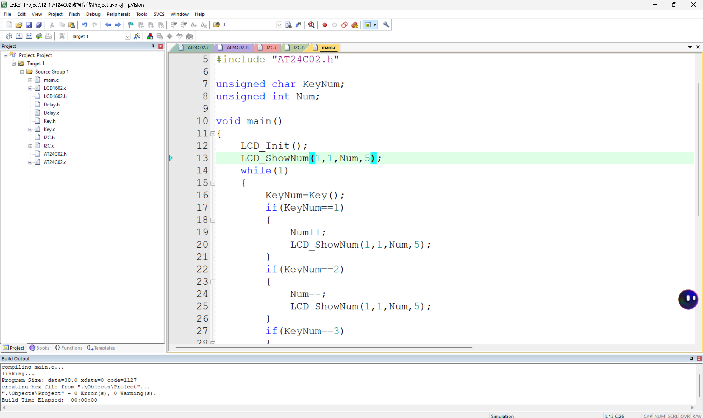703x418 pixels.
Task: Open the Target 1 dropdown
Action: (x=127, y=36)
